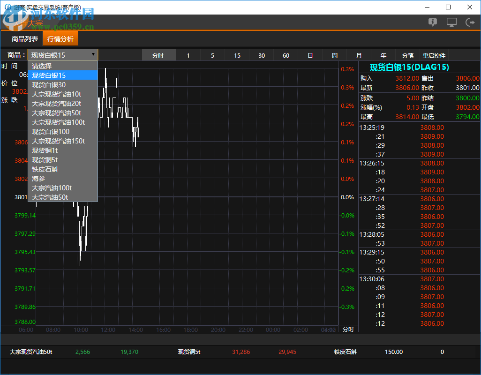Click the 购入 price 3812.00
Viewport: 481px width, 375px height.
coord(407,78)
